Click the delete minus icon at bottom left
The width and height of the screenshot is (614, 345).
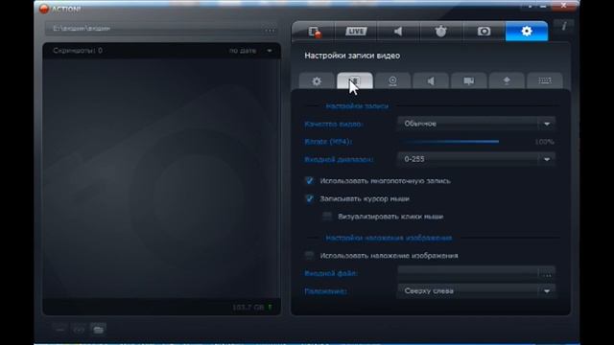coord(59,330)
